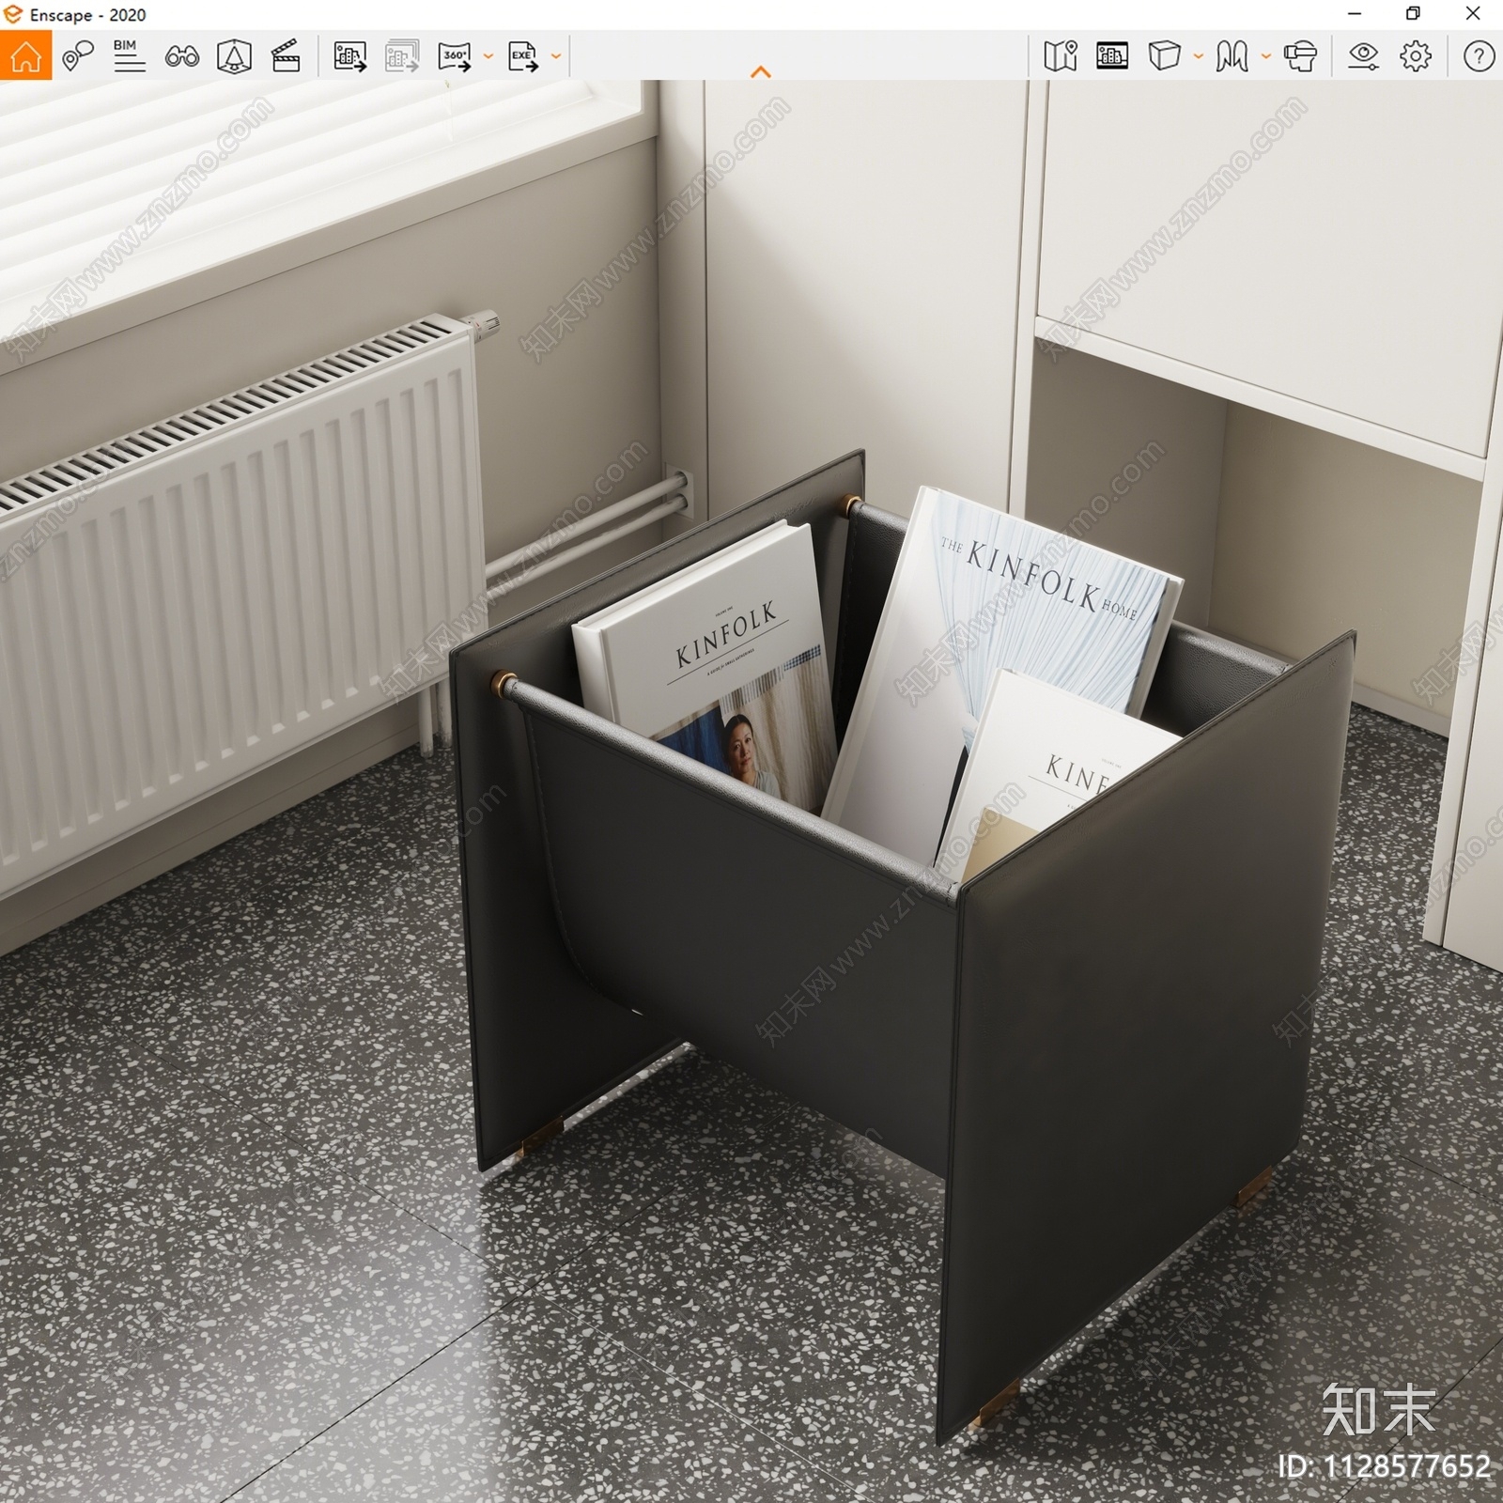Click the orange Home icon
The image size is (1503, 1503).
[x=25, y=56]
